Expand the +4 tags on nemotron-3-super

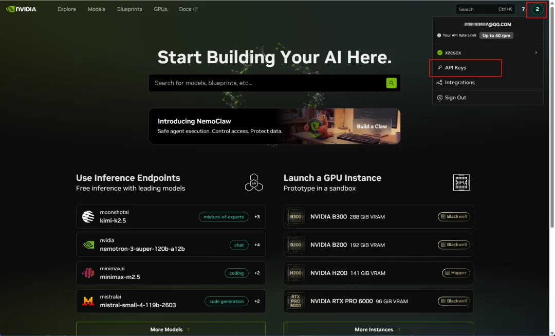257,245
